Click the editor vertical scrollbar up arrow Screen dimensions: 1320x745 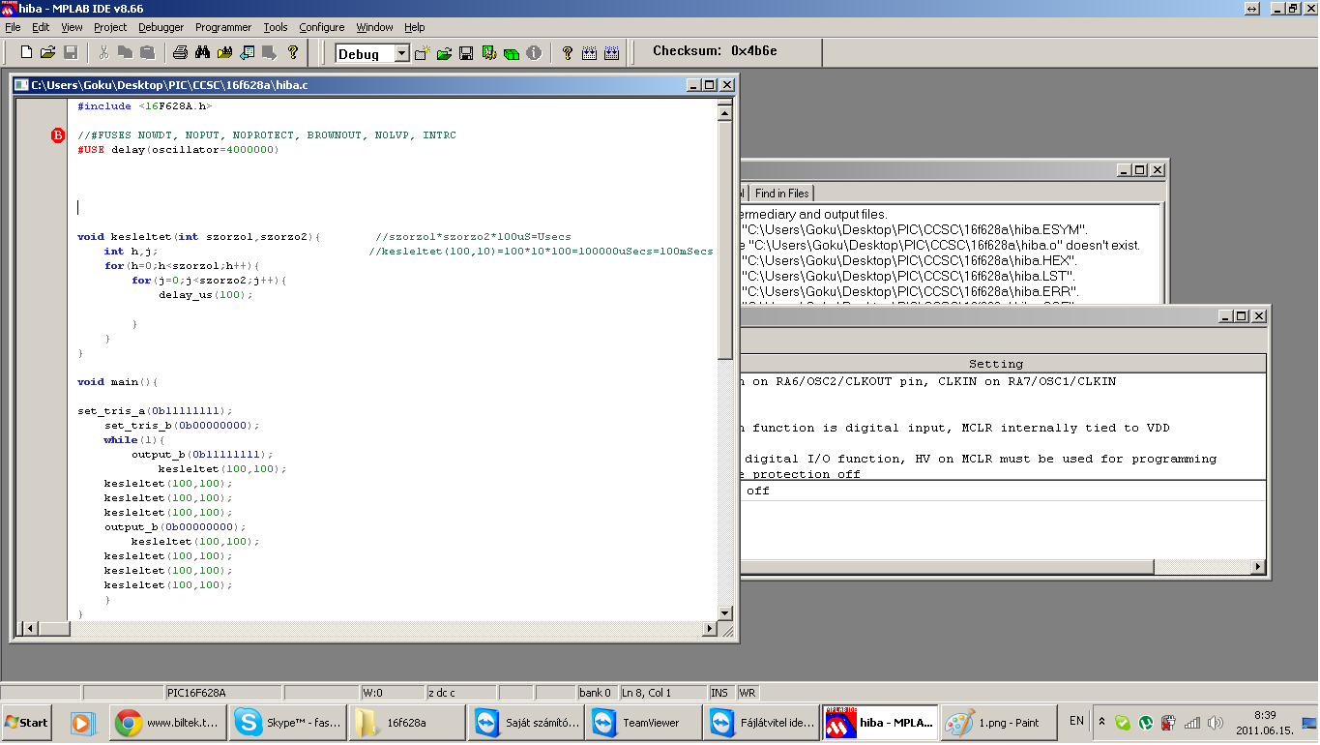click(725, 113)
